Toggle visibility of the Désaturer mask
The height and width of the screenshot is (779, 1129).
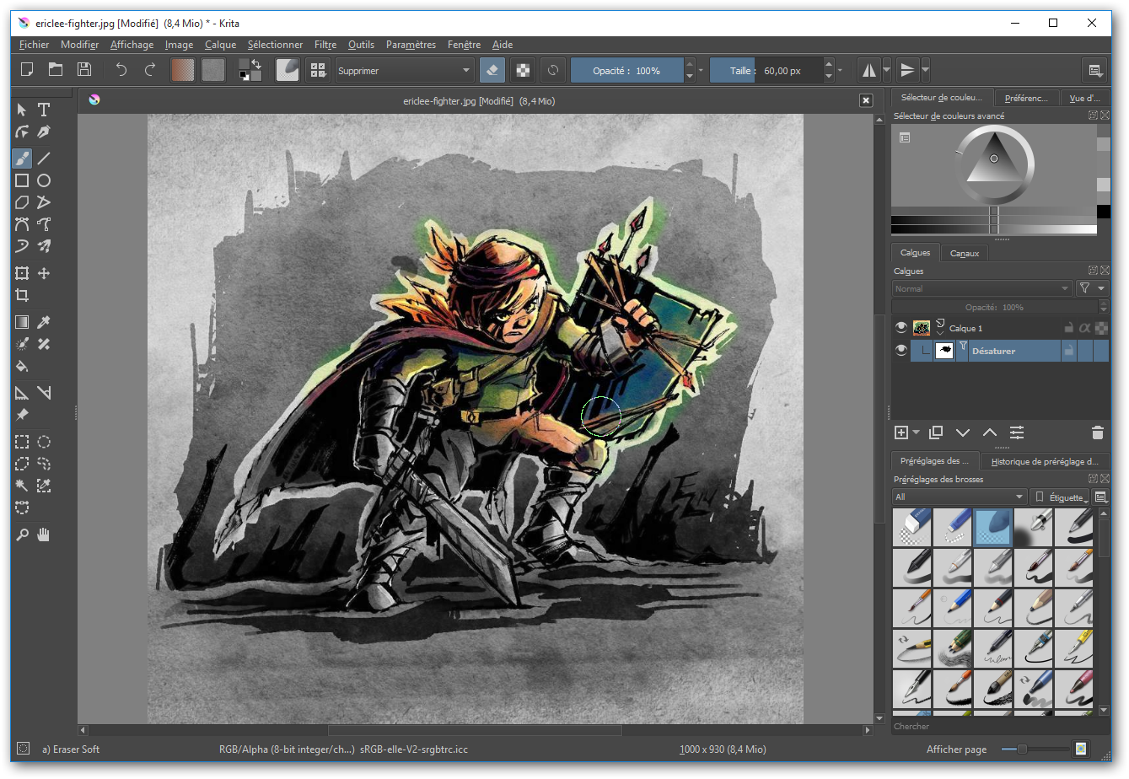pos(901,351)
